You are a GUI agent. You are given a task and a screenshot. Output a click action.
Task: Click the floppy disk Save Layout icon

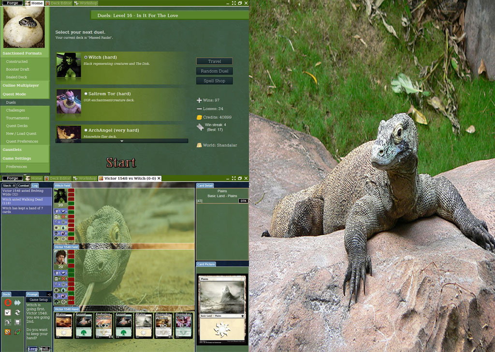coord(18,322)
